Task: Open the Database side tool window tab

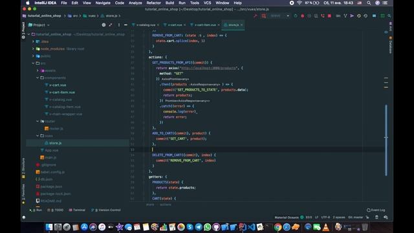Action: [x=391, y=45]
